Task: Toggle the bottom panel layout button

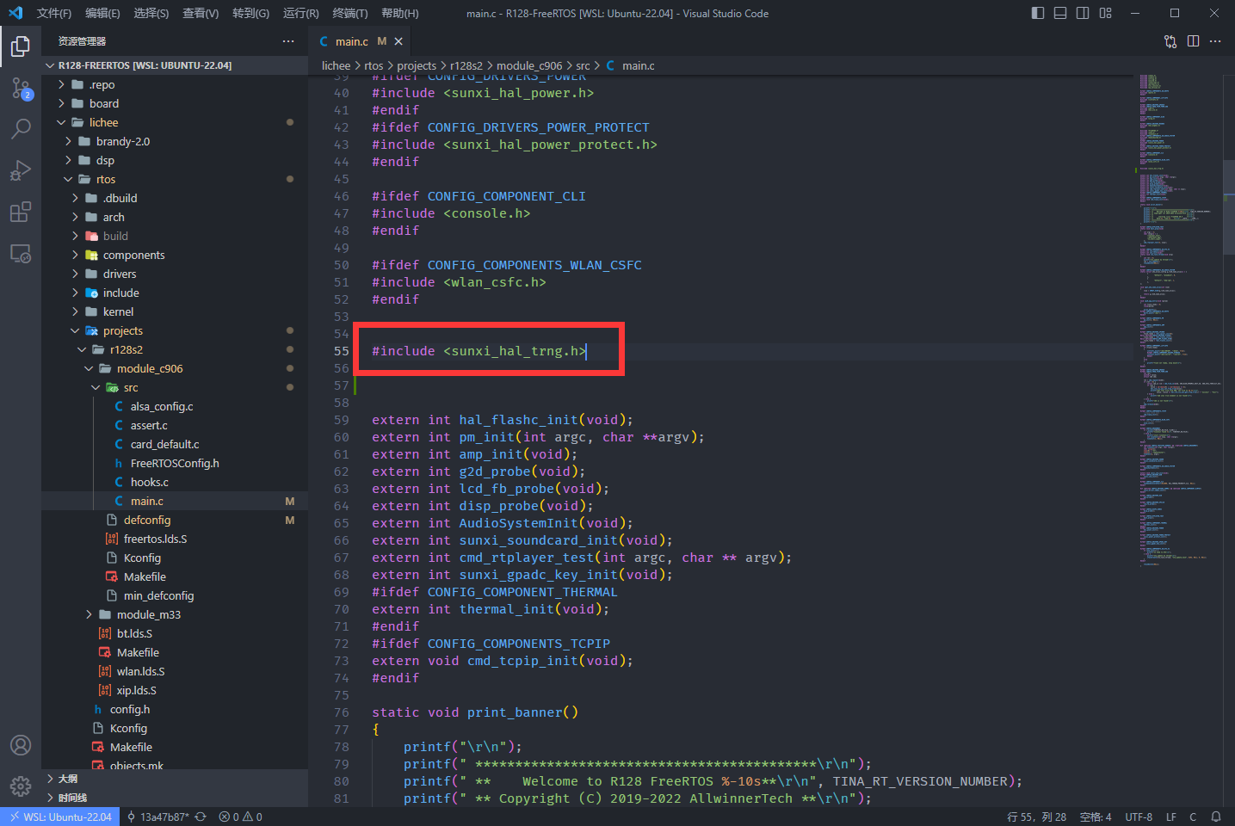Action: pos(1060,13)
